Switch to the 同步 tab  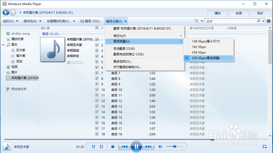pyautogui.click(x=260, y=13)
